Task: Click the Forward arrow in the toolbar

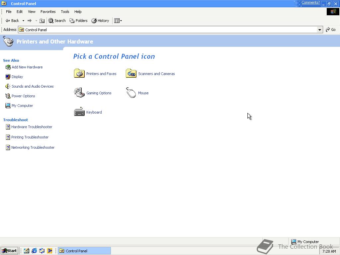Action: point(30,21)
